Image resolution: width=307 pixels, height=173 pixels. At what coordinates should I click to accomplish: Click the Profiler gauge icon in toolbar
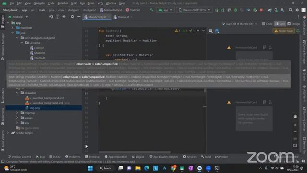click(248, 10)
